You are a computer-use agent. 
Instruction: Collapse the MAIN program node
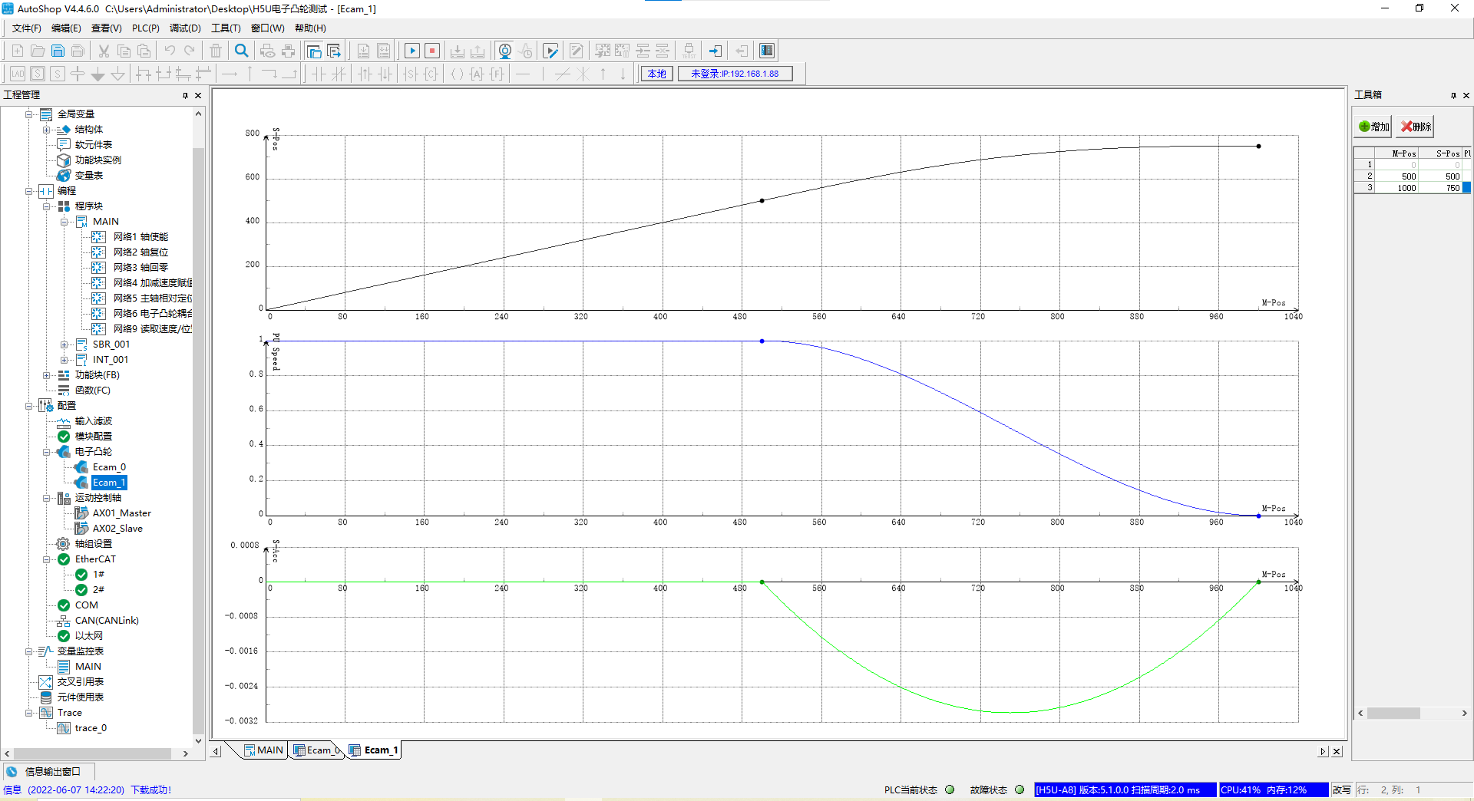pos(64,222)
